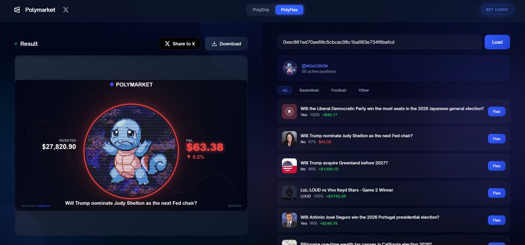
Task: Filter positions by All
Action: 285,90
